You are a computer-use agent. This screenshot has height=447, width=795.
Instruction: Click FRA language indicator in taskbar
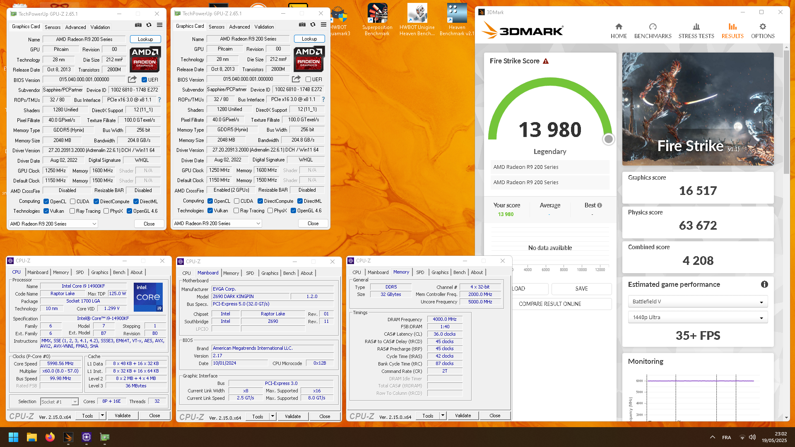coord(726,437)
